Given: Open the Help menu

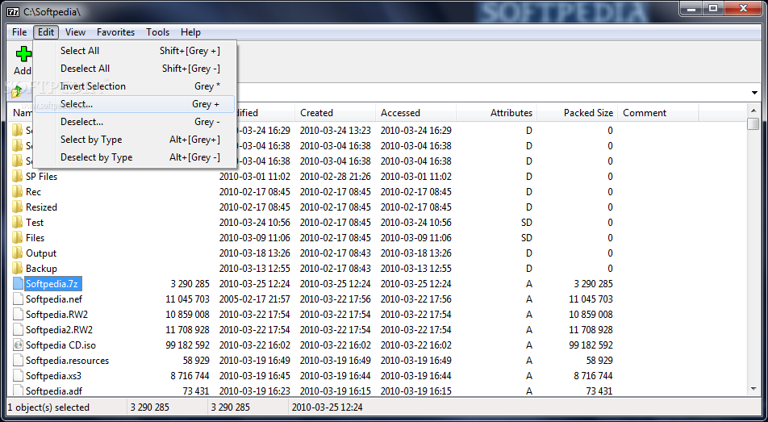Looking at the screenshot, I should [190, 32].
